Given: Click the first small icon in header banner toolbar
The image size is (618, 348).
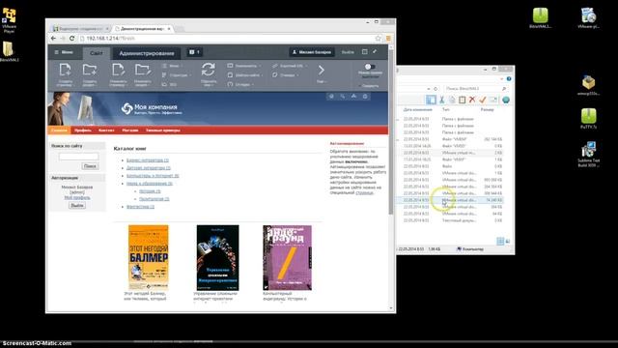Looking at the screenshot, I should 331,97.
